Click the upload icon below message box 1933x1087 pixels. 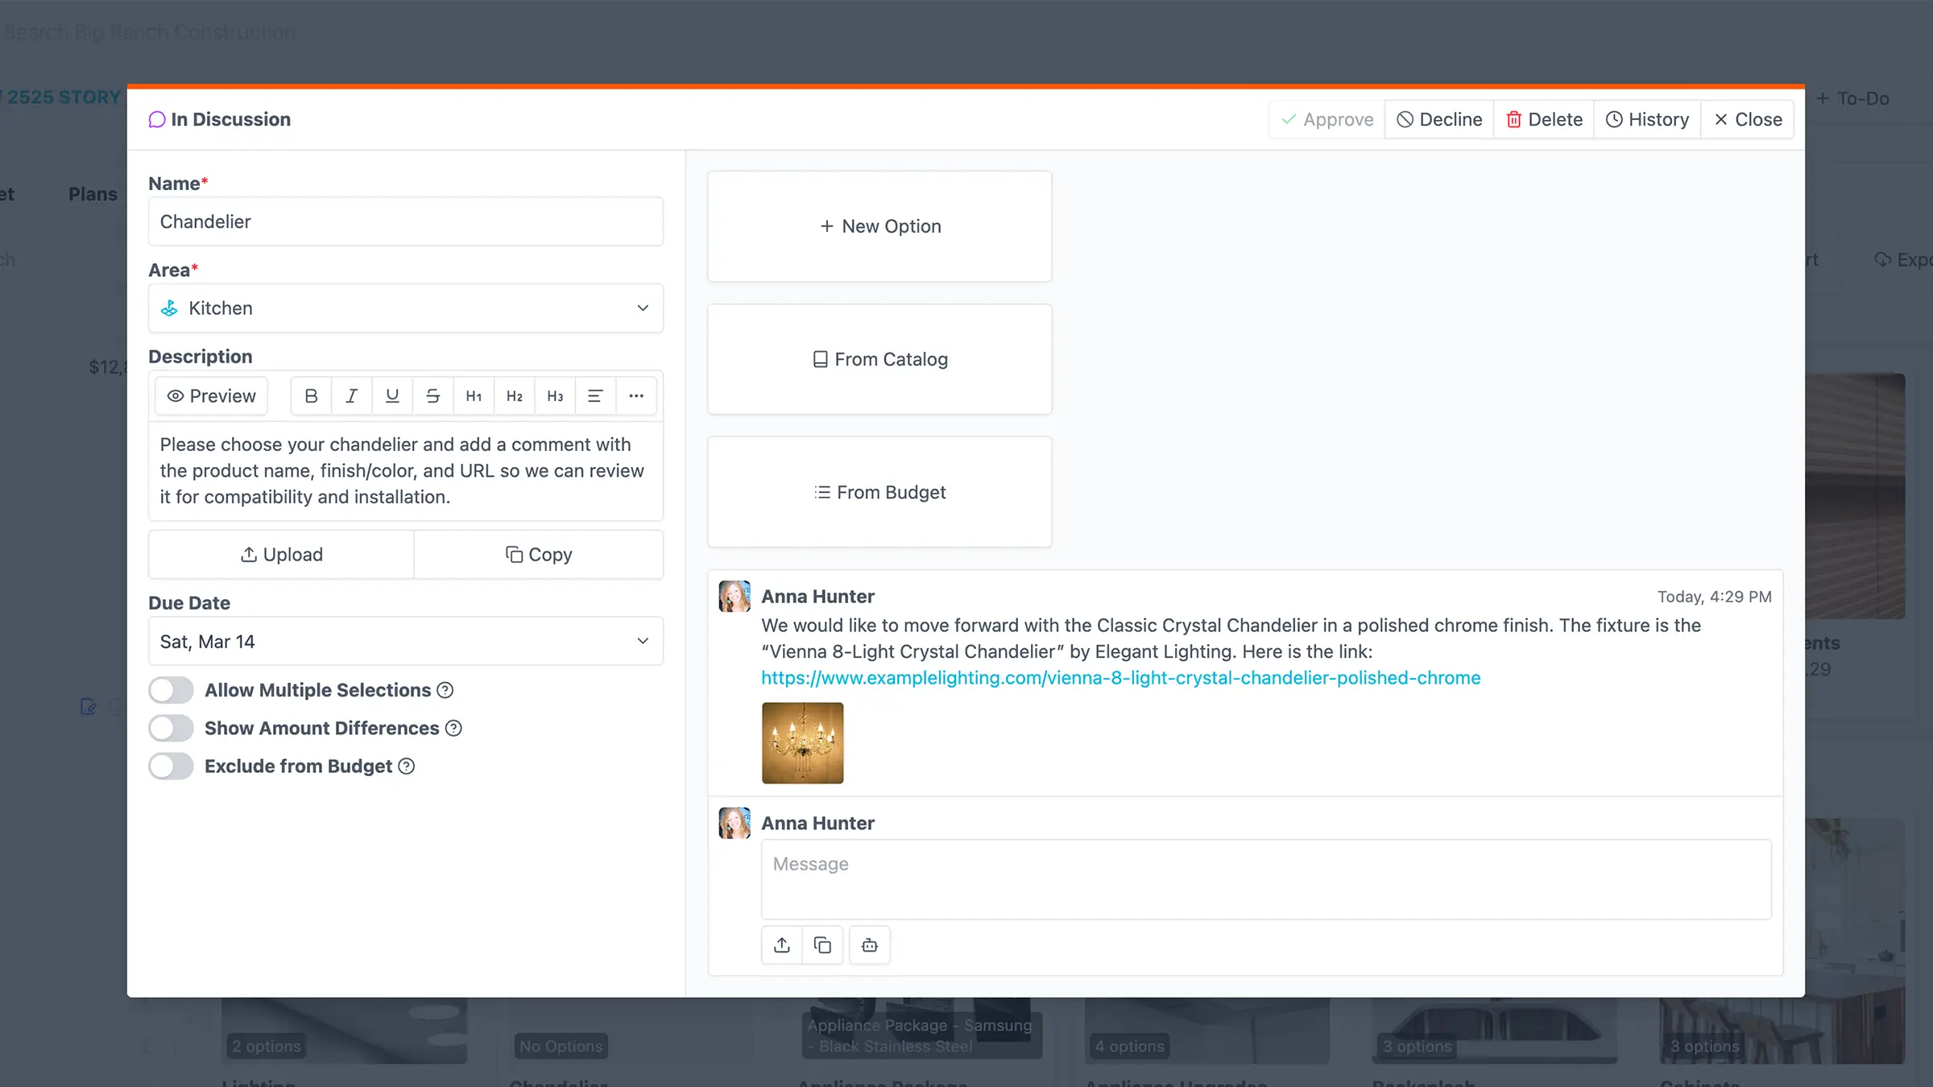click(781, 945)
